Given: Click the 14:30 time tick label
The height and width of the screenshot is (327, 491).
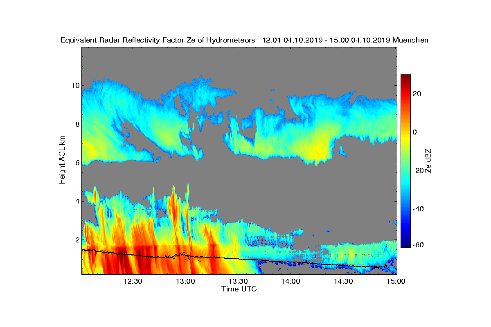Looking at the screenshot, I should click(x=344, y=281).
